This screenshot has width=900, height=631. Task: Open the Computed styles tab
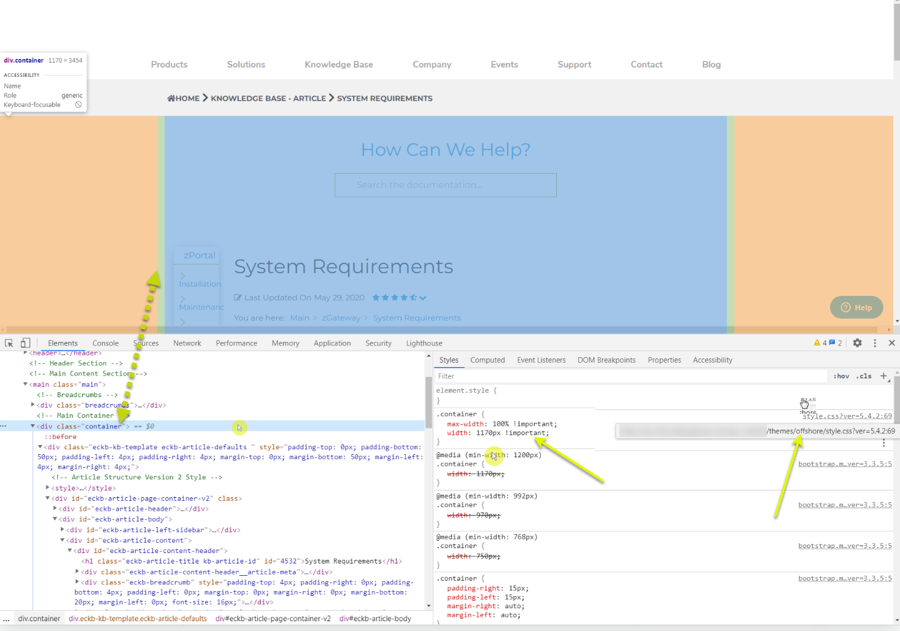click(487, 360)
